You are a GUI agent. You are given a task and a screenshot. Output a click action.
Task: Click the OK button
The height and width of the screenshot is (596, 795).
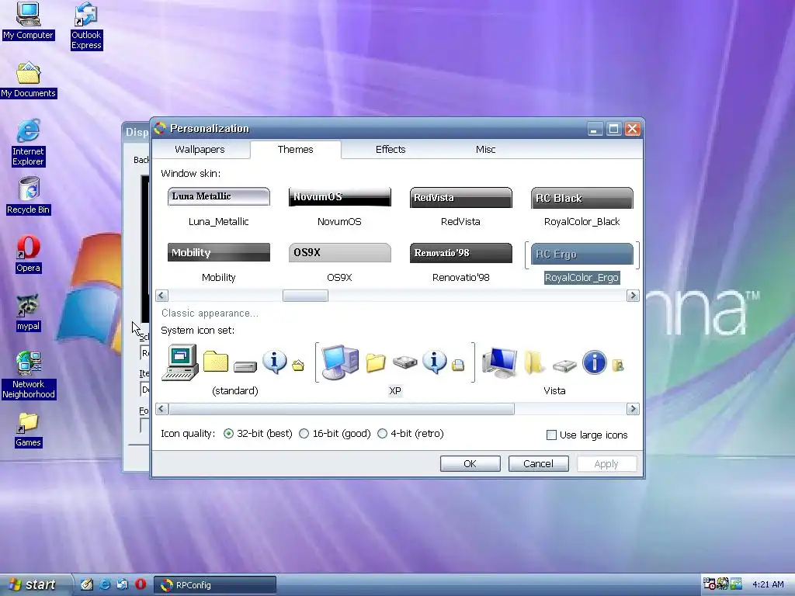pyautogui.click(x=470, y=464)
